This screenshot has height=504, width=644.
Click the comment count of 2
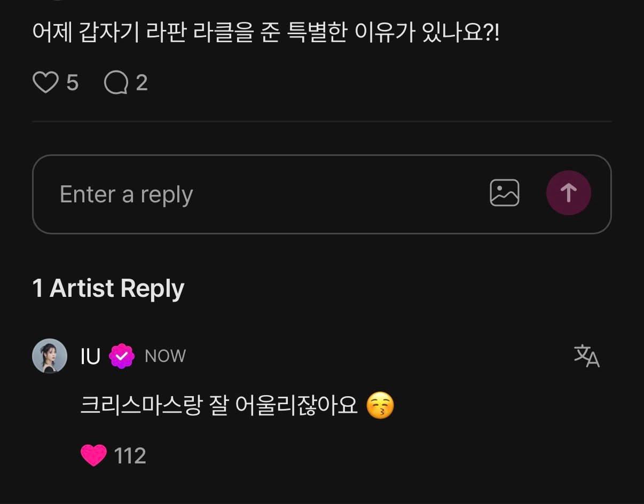coord(142,83)
